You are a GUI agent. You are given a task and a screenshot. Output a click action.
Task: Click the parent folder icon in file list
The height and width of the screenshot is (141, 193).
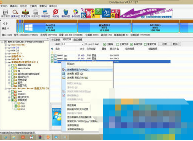[52, 52]
